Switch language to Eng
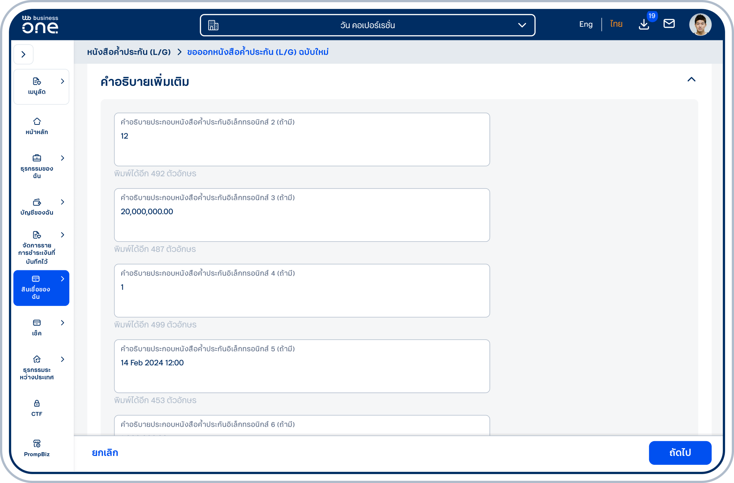This screenshot has width=734, height=483. [586, 24]
